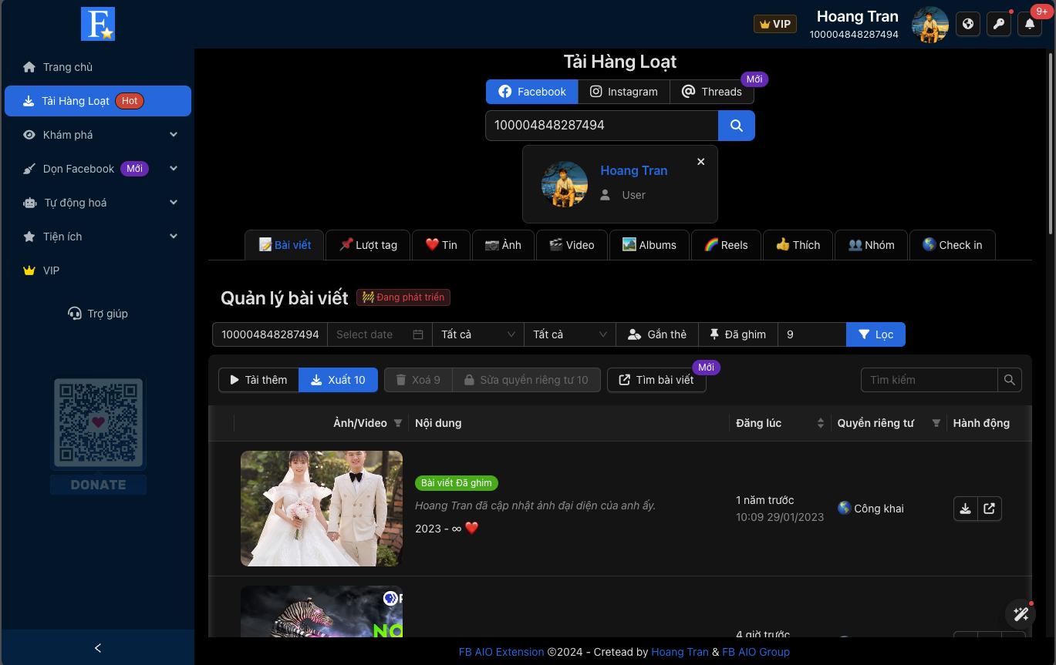This screenshot has height=665, width=1056.
Task: Sort by the Đăng lúc column arrows
Action: pos(820,423)
